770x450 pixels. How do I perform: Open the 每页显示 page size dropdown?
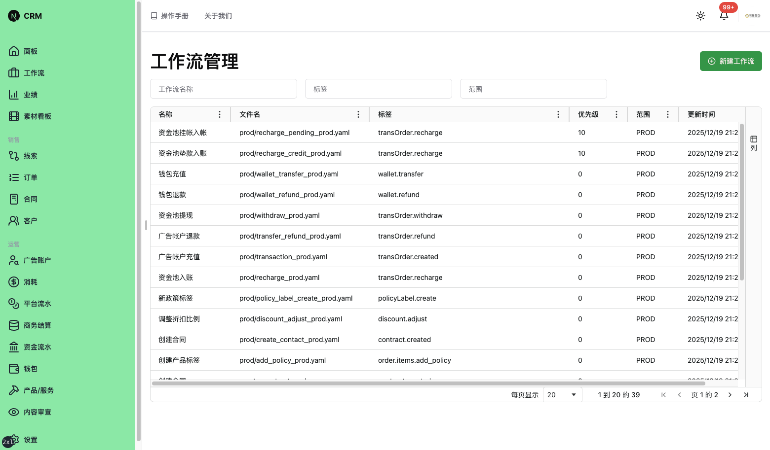tap(562, 394)
